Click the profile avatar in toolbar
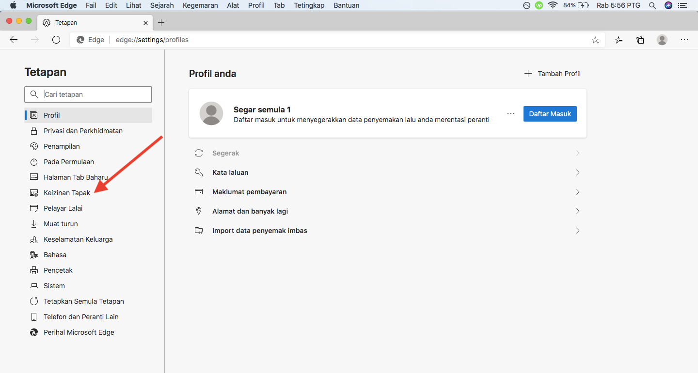This screenshot has height=373, width=698. point(662,40)
